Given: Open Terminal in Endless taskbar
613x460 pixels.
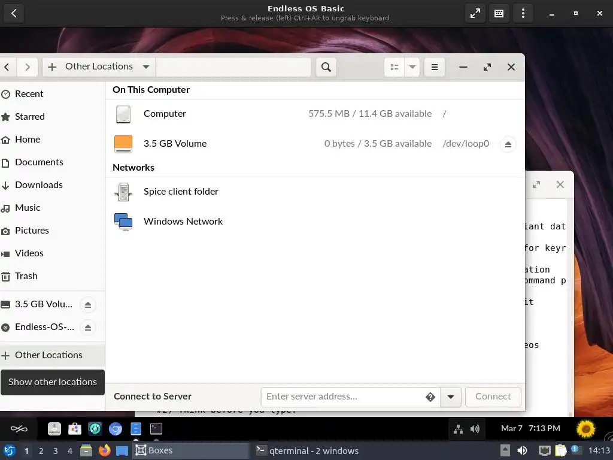Looking at the screenshot, I should coord(156,429).
